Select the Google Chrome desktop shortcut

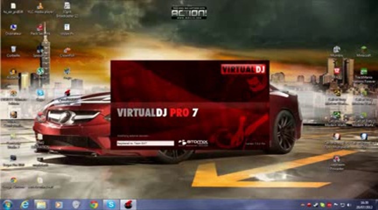[x=13, y=182]
